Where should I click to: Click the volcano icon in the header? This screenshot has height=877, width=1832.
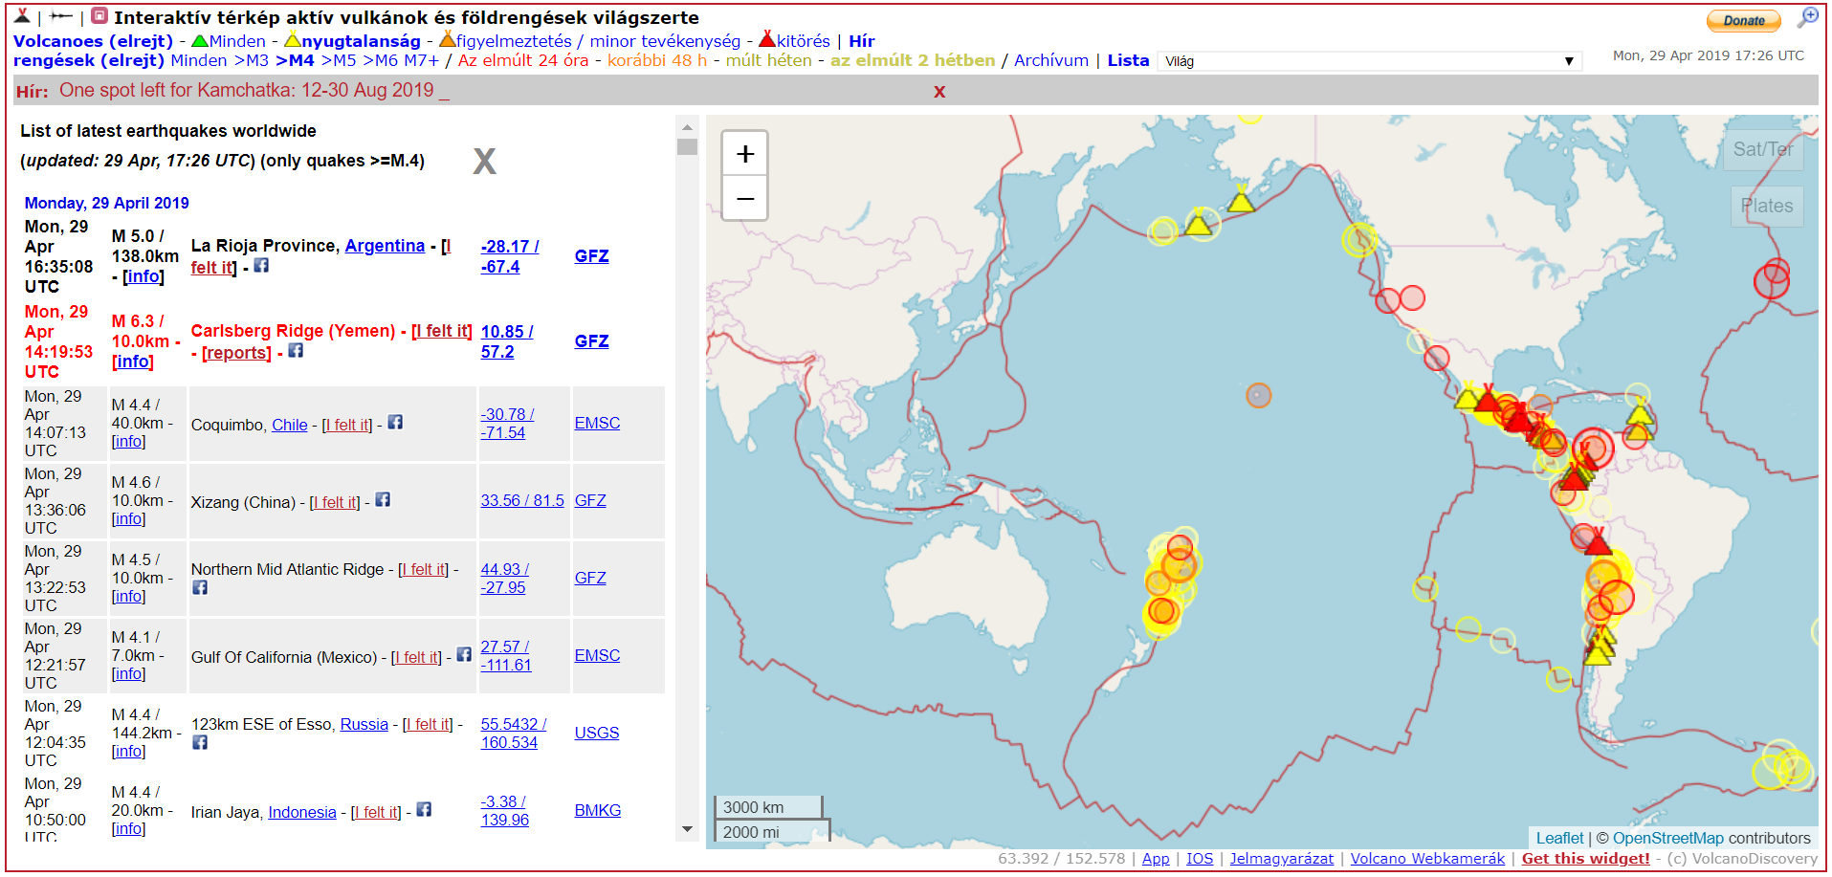(x=22, y=16)
